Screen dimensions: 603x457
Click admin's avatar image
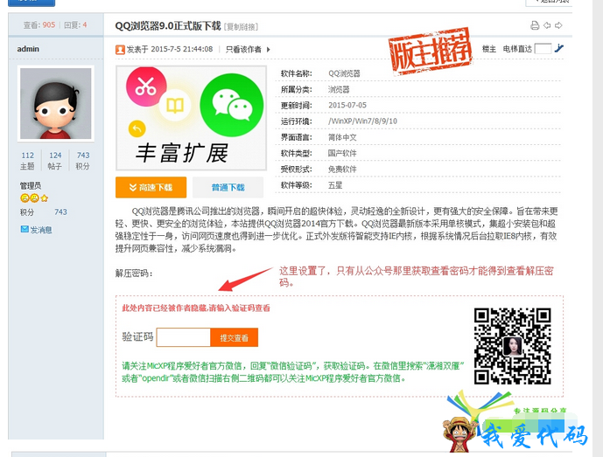point(56,103)
